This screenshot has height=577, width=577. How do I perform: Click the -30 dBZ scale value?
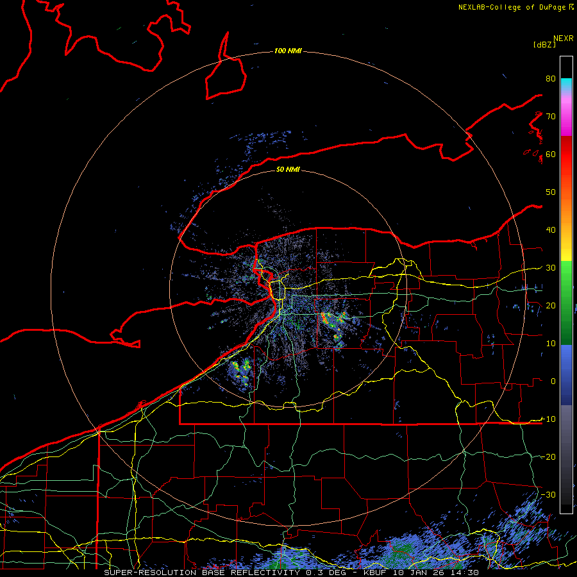click(548, 495)
